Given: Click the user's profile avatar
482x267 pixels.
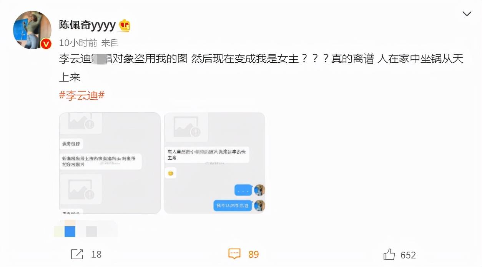Looking at the screenshot, I should (x=32, y=30).
